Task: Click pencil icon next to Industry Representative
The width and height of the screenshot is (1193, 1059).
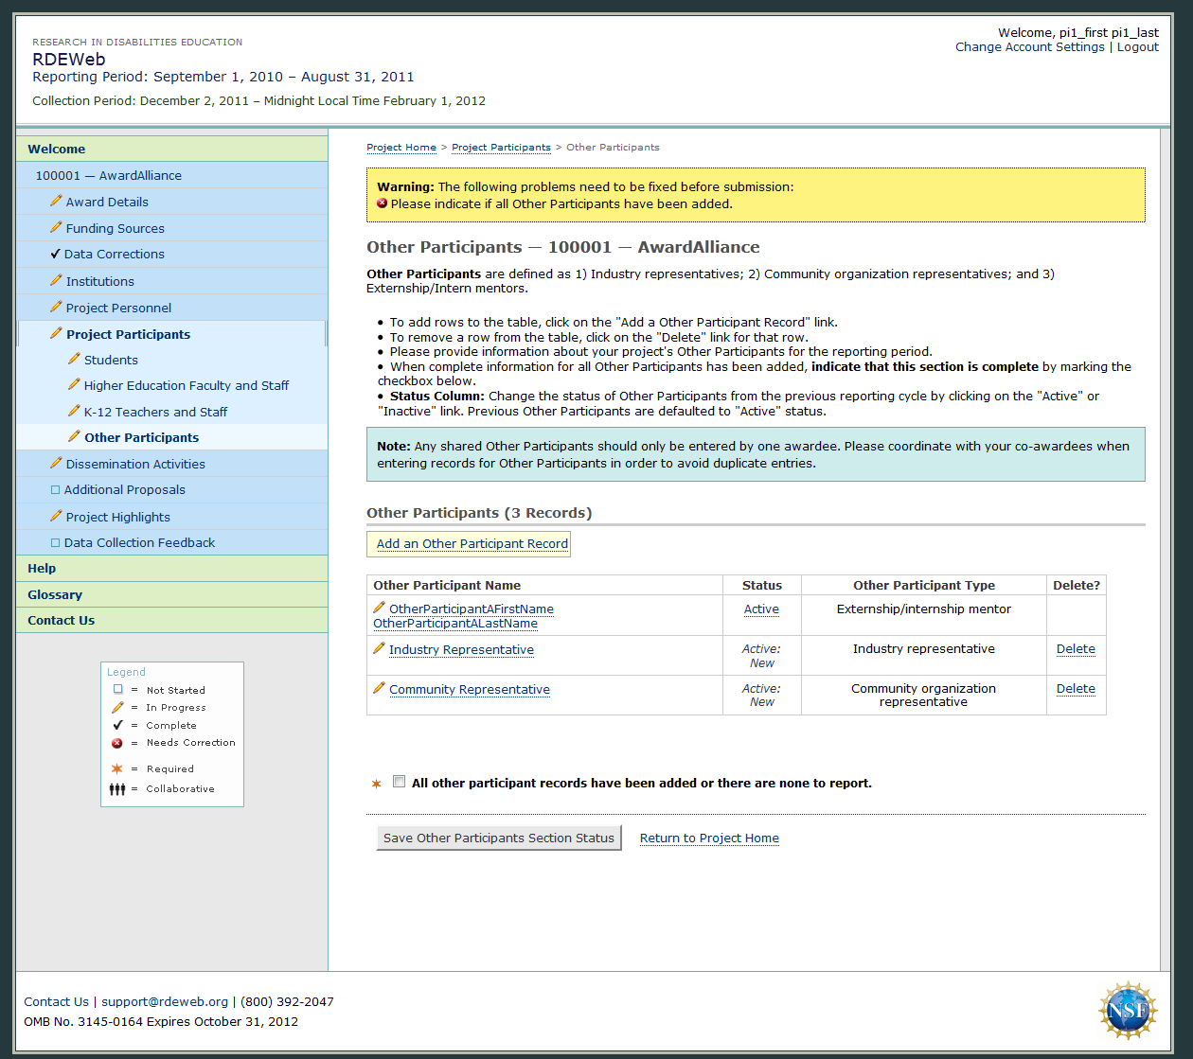Action: click(379, 648)
